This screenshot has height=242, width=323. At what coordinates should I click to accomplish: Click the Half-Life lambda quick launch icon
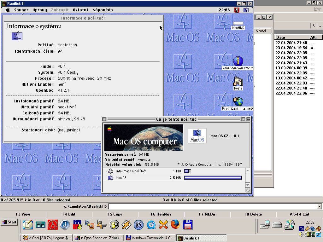pos(53,224)
